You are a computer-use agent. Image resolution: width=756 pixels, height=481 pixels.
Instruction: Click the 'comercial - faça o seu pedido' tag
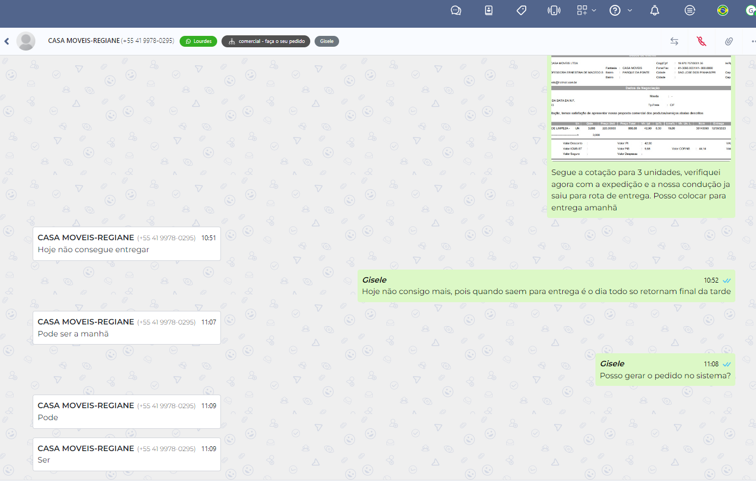coord(266,41)
